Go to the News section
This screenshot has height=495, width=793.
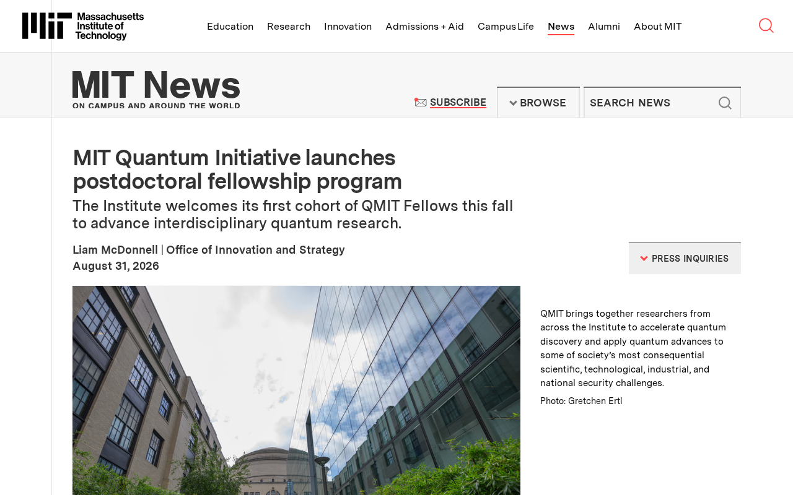click(561, 27)
